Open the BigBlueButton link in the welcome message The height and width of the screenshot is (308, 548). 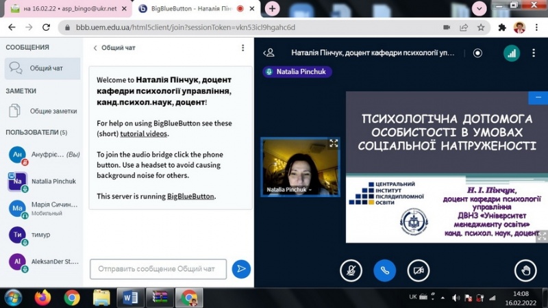tap(191, 196)
